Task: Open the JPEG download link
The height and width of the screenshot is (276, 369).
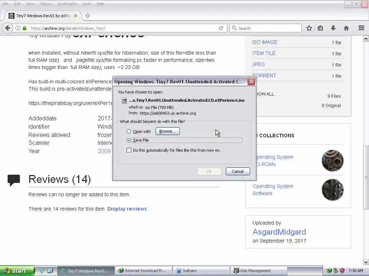Action: click(258, 64)
